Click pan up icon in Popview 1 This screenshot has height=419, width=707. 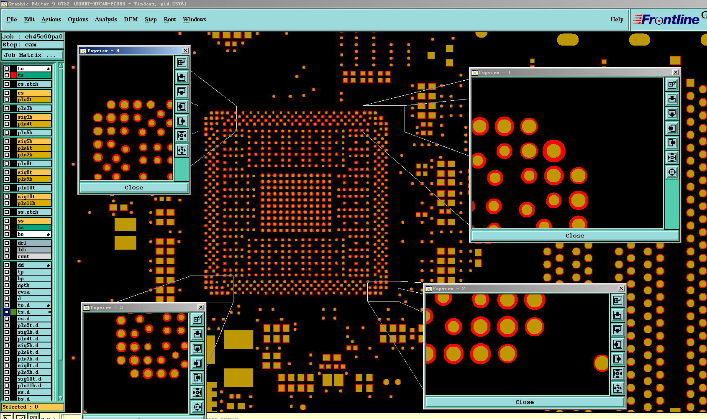[x=672, y=99]
